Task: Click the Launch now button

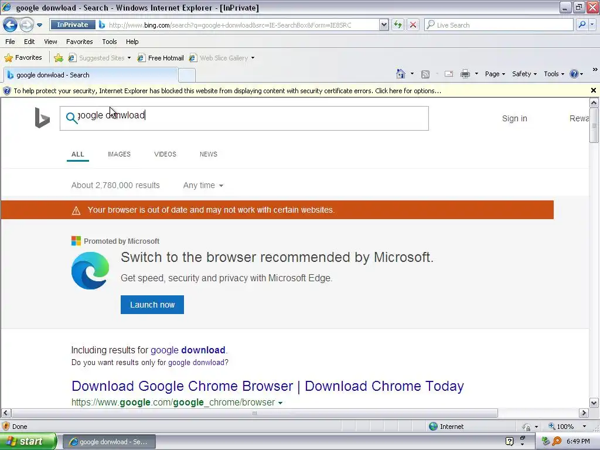Action: 152,305
